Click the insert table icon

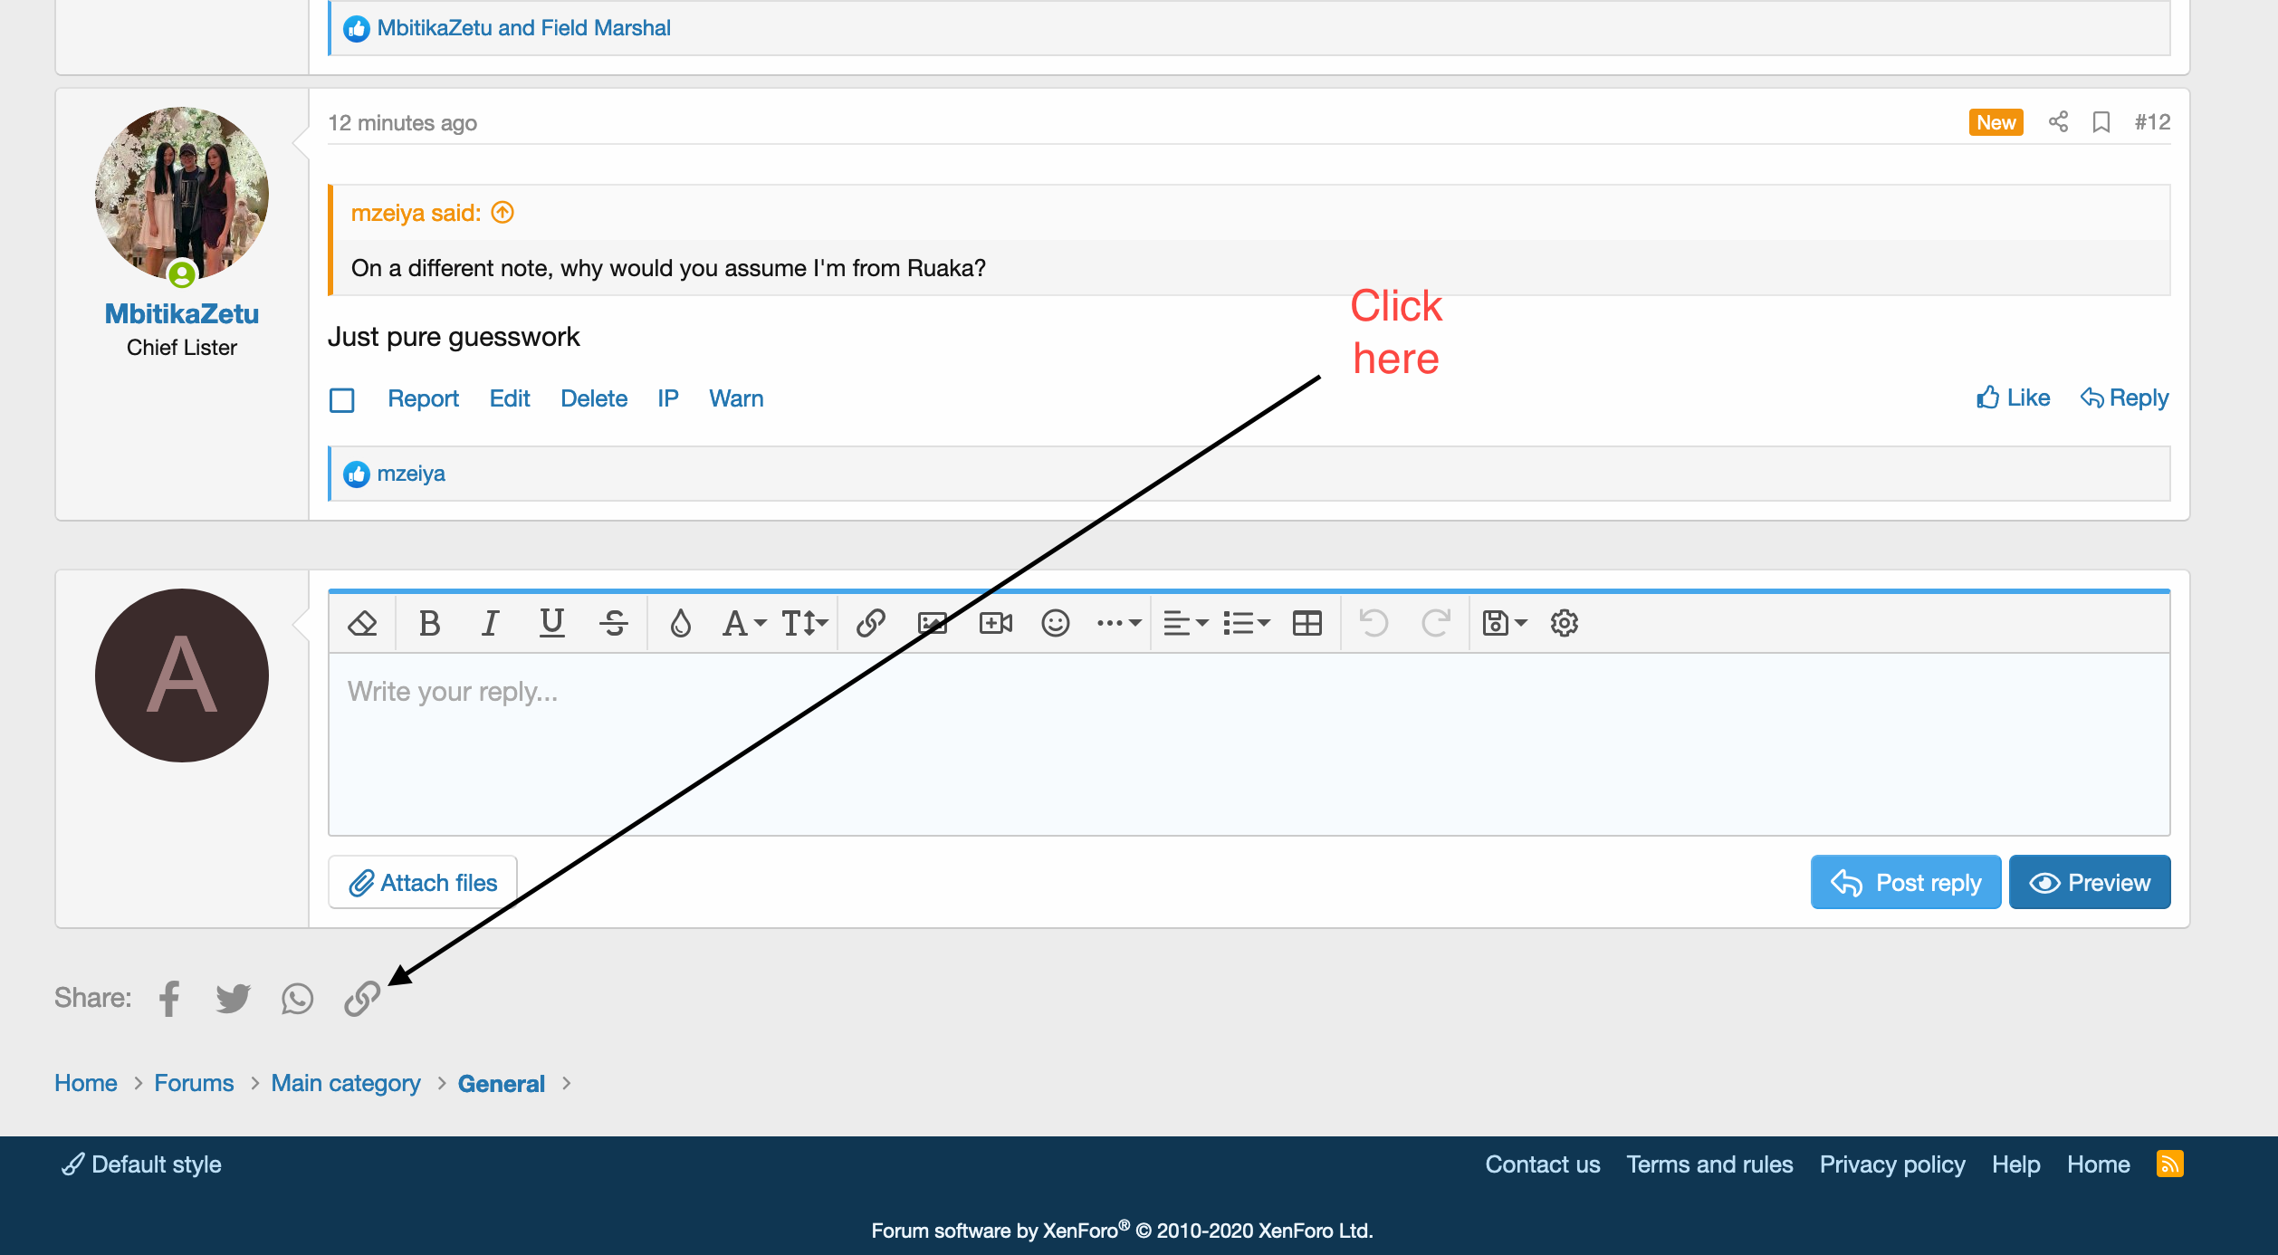[1306, 623]
